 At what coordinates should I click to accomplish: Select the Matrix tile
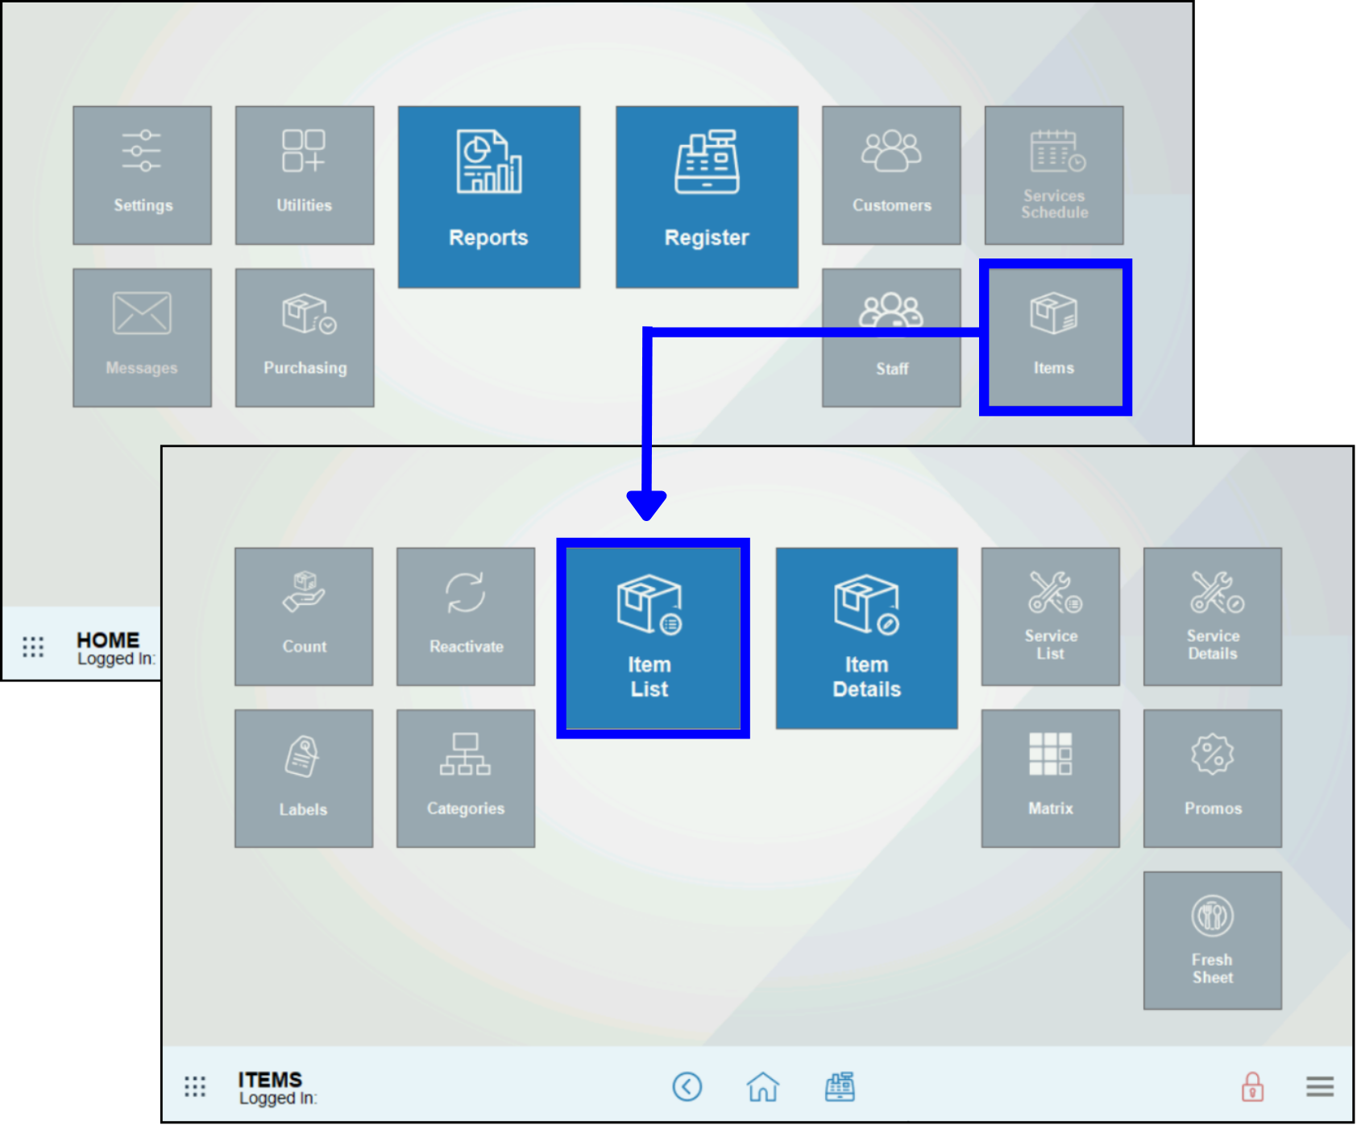coord(1050,778)
